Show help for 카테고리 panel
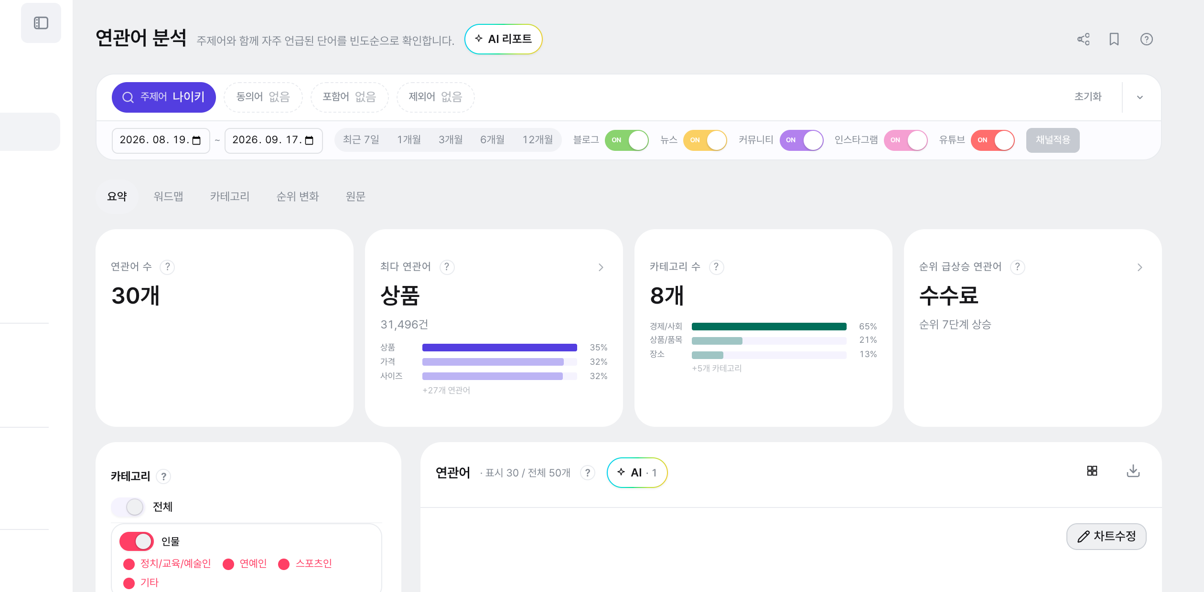The height and width of the screenshot is (592, 1204). pos(164,476)
